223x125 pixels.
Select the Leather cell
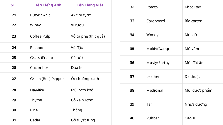coord(153,76)
